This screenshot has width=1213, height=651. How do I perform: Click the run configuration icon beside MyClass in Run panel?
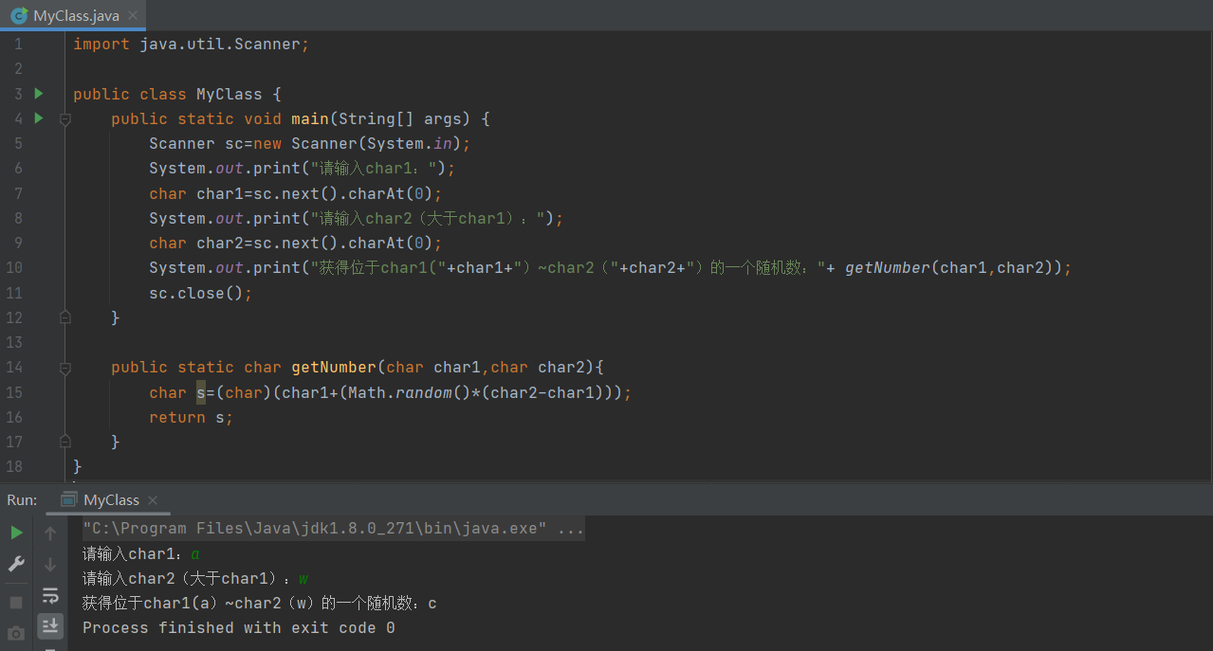[x=68, y=499]
